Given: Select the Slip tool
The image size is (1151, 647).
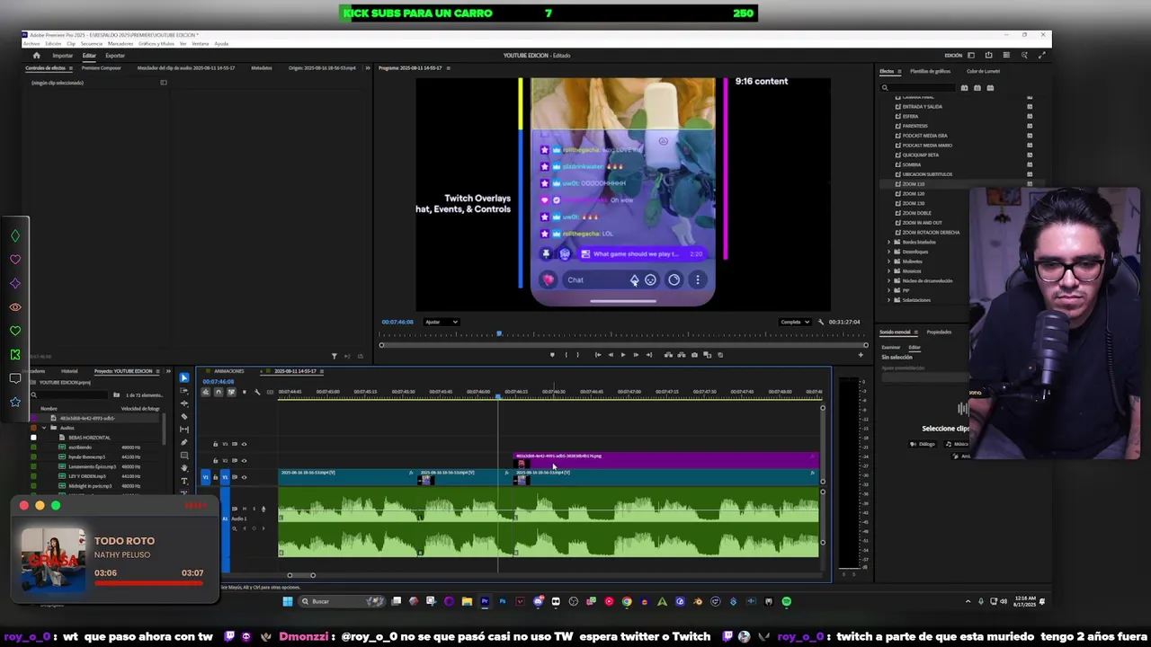Looking at the screenshot, I should (184, 430).
